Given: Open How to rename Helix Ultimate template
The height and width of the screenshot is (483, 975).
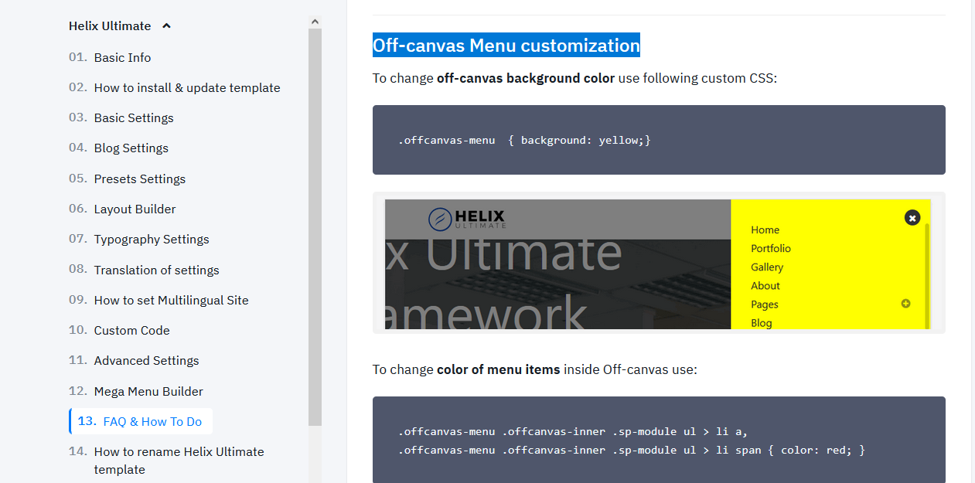Looking at the screenshot, I should point(179,461).
